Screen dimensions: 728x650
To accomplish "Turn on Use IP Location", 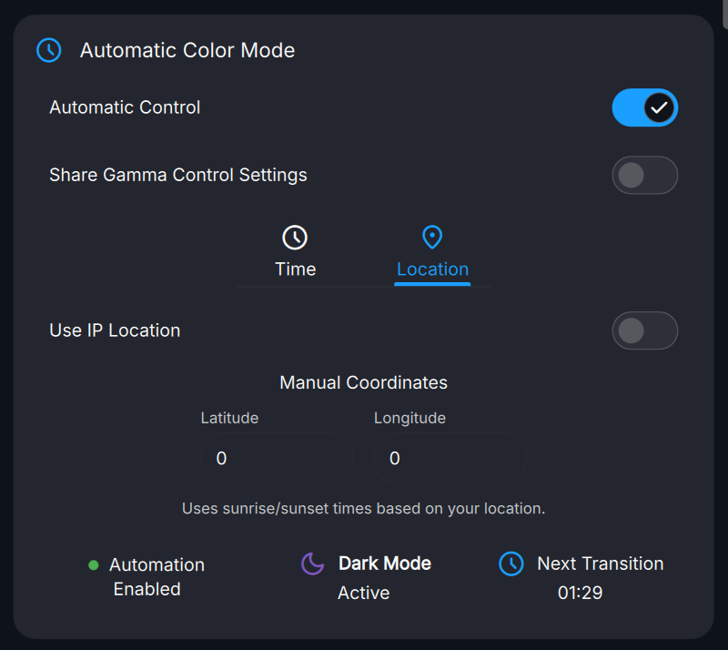I will coord(645,330).
